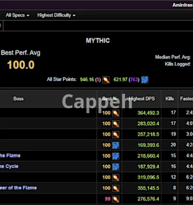Click the 100.0 Best Perf. Avg score
The height and width of the screenshot is (205, 193).
tap(21, 65)
